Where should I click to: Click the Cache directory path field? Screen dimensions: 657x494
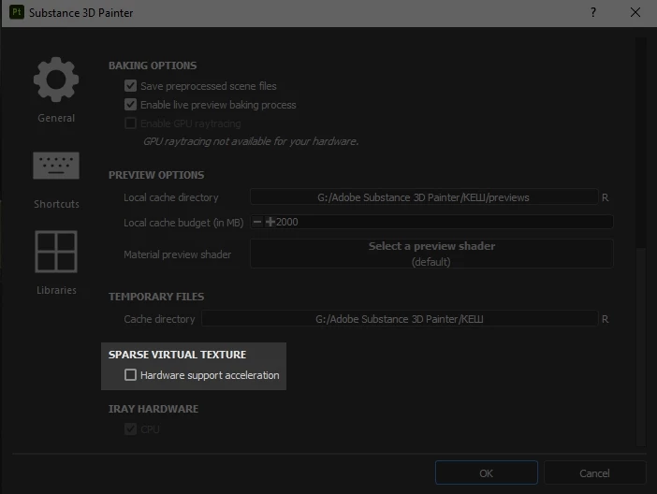pos(400,318)
